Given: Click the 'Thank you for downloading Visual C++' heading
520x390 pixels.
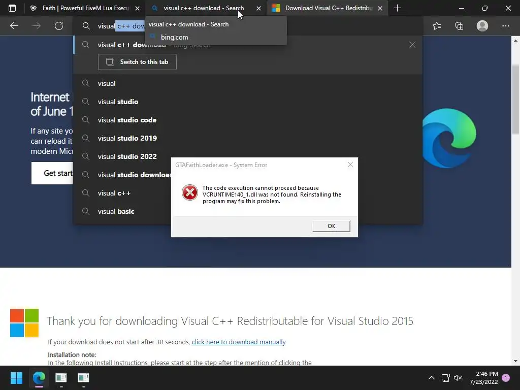Looking at the screenshot, I should click(x=230, y=321).
